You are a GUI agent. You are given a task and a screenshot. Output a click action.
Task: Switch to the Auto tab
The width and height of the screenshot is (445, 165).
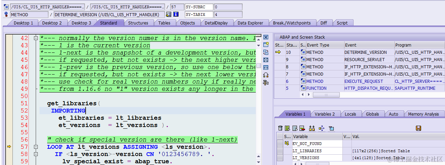tap(393, 114)
